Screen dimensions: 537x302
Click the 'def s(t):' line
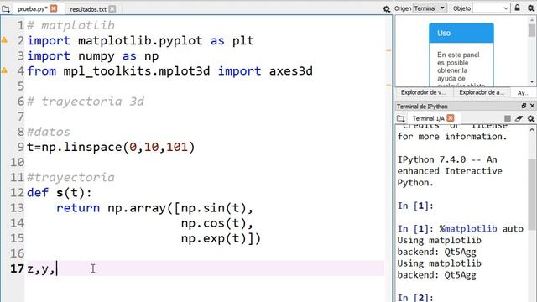pyautogui.click(x=60, y=193)
